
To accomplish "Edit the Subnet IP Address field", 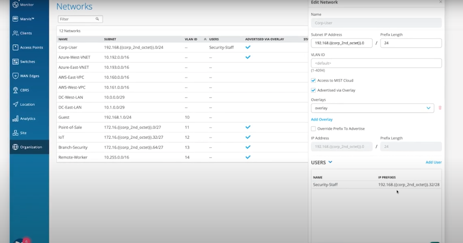I will click(x=342, y=43).
